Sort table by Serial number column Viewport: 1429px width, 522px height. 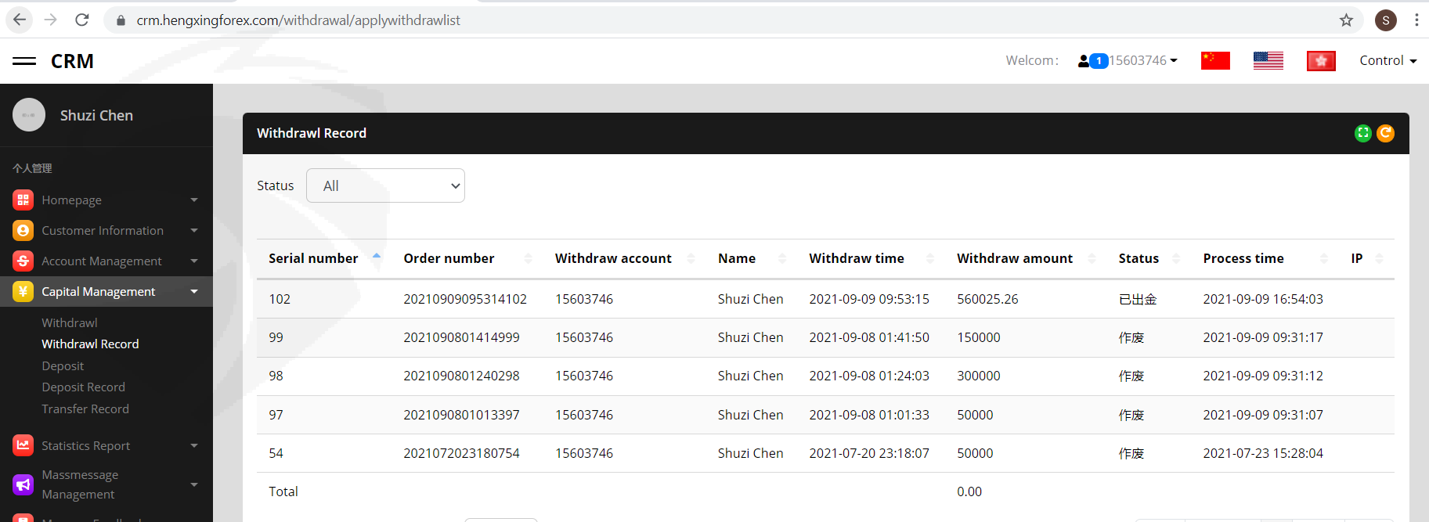313,258
